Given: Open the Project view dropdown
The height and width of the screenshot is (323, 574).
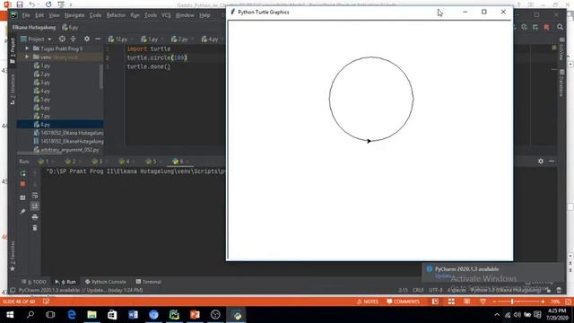Looking at the screenshot, I should 36,39.
